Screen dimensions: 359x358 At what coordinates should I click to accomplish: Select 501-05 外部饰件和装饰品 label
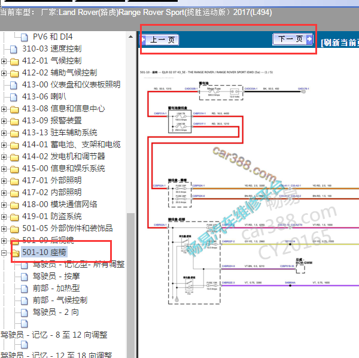coord(67,228)
